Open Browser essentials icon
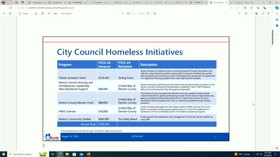The width and height of the screenshot is (280, 157). (264, 8)
